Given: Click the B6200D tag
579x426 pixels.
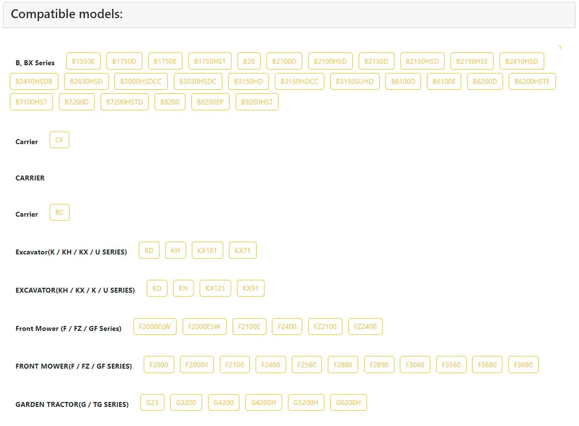Looking at the screenshot, I should [485, 81].
